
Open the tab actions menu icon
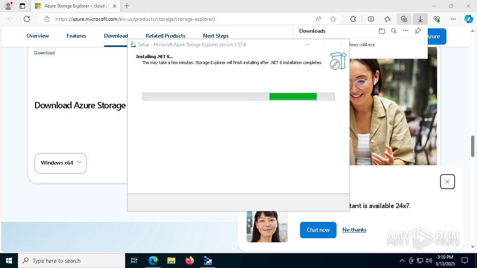pyautogui.click(x=22, y=6)
